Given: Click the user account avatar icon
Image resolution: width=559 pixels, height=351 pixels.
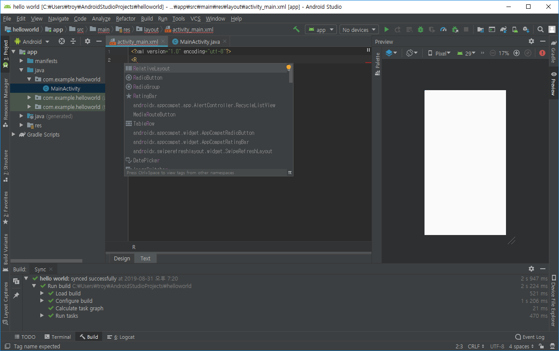Looking at the screenshot, I should tap(552, 29).
